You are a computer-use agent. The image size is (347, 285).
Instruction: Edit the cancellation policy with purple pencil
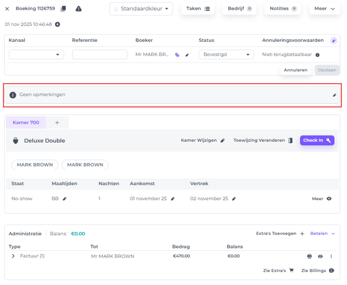click(x=334, y=40)
